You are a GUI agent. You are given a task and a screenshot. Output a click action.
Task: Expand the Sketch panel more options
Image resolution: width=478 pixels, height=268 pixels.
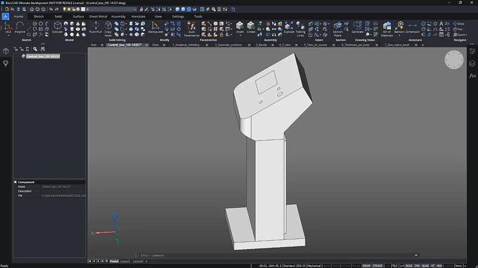pos(42,43)
